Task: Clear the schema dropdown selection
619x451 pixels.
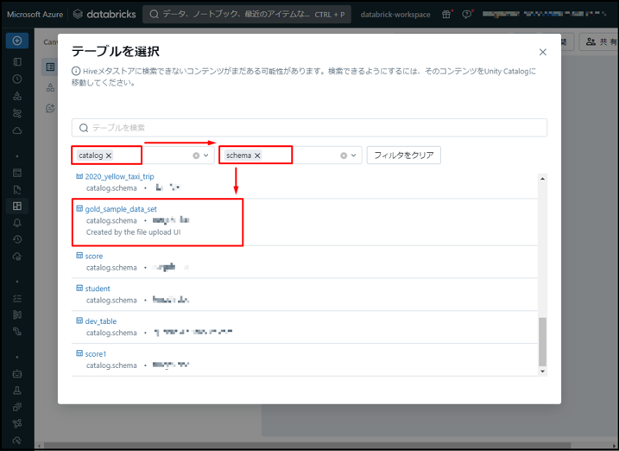Action: (344, 156)
